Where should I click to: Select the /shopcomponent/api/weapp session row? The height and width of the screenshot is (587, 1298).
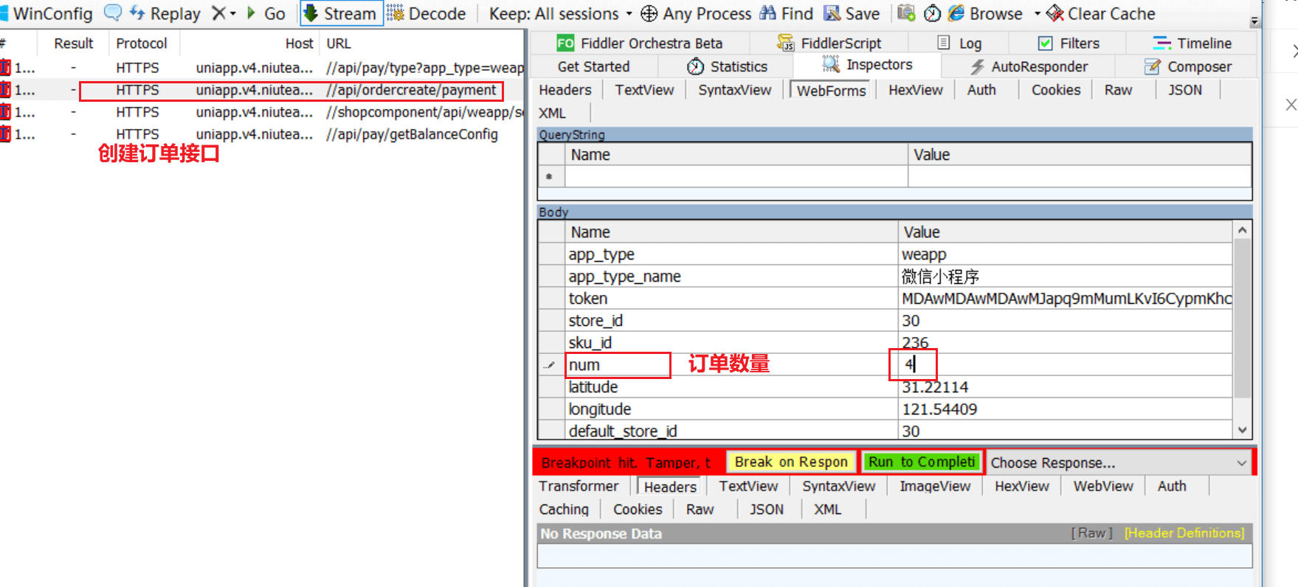tap(262, 112)
